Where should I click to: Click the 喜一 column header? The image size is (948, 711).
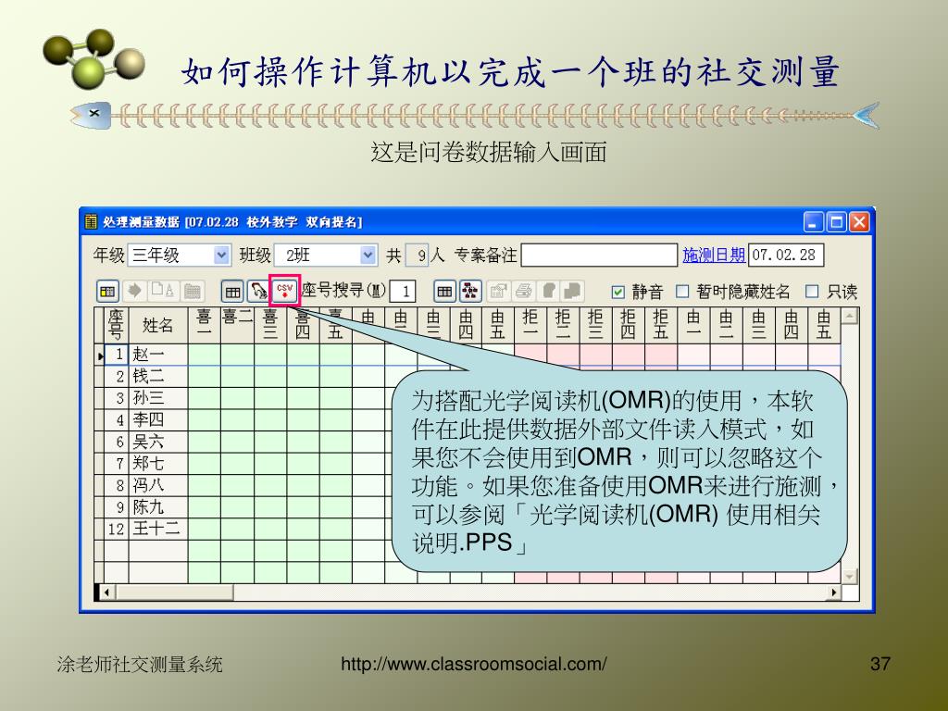pos(205,325)
